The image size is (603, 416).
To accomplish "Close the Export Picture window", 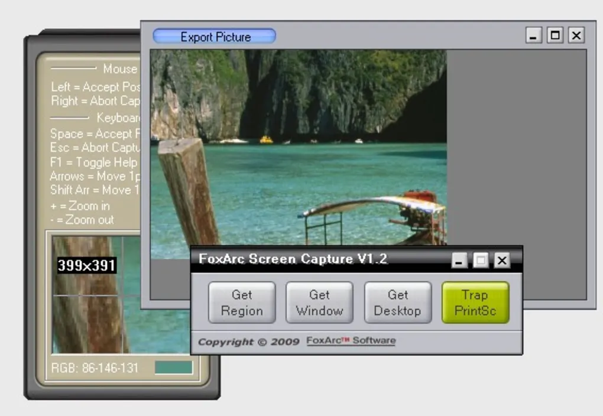I will [576, 35].
